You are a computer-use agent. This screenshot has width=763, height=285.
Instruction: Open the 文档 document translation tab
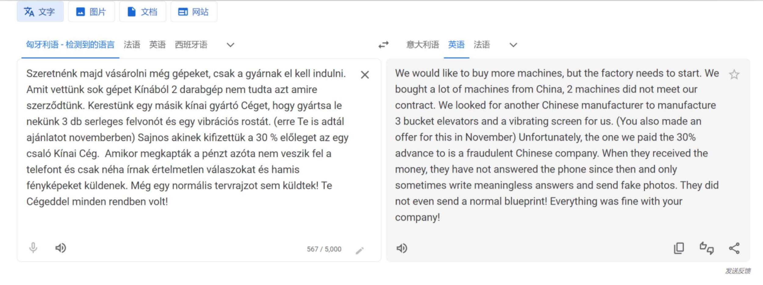(x=142, y=12)
